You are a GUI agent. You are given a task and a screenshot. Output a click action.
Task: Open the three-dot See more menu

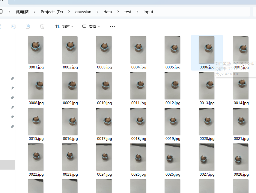tap(112, 27)
